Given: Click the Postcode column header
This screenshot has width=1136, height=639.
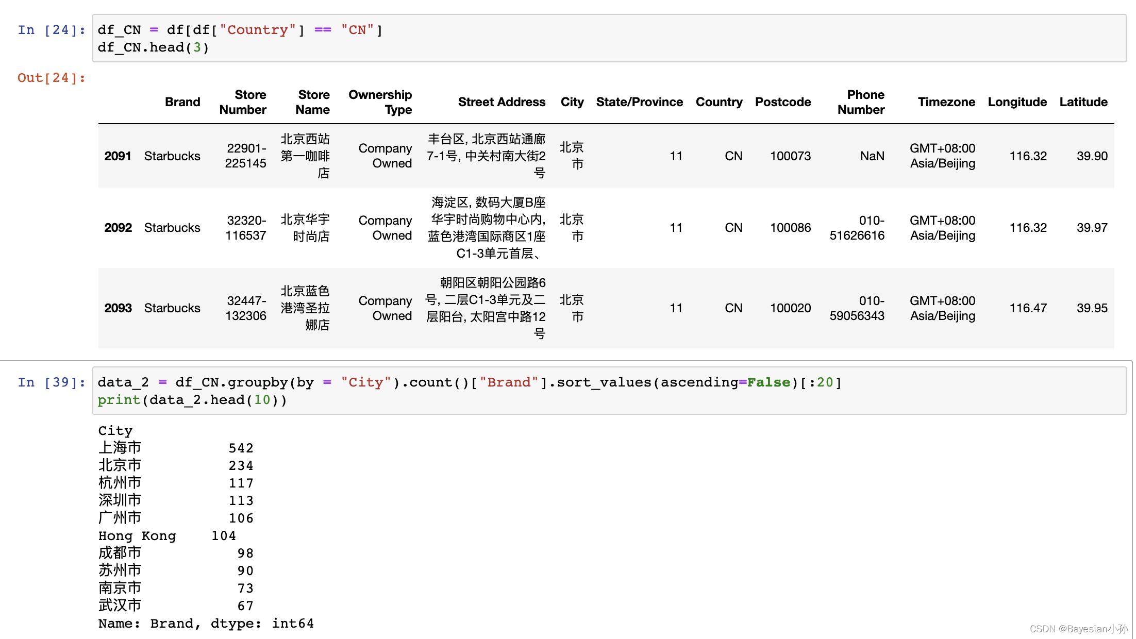Looking at the screenshot, I should point(783,102).
